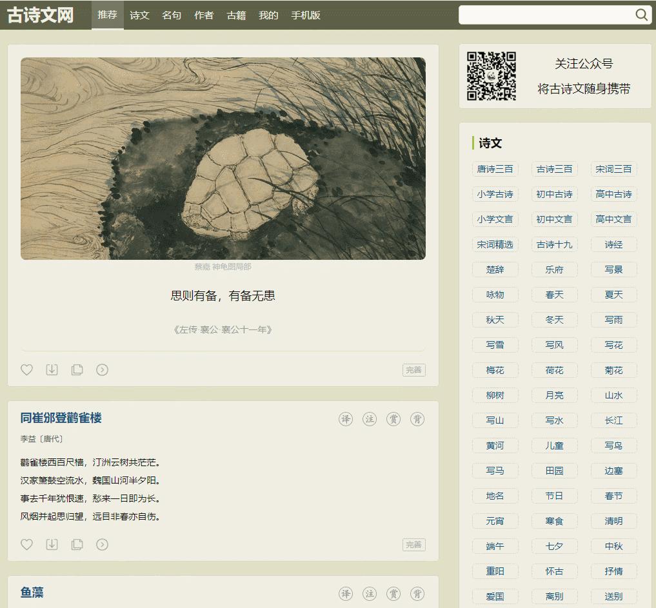Click the 背 recite icon for 鱼藻
This screenshot has height=608, width=656.
[x=417, y=594]
